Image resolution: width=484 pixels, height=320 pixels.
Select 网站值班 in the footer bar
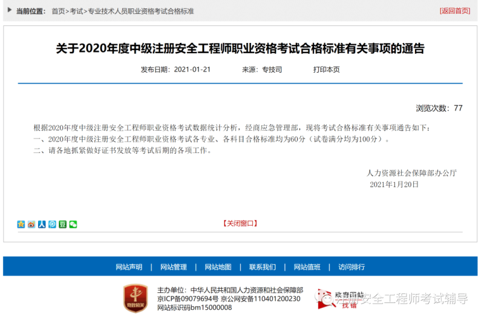[307, 267]
